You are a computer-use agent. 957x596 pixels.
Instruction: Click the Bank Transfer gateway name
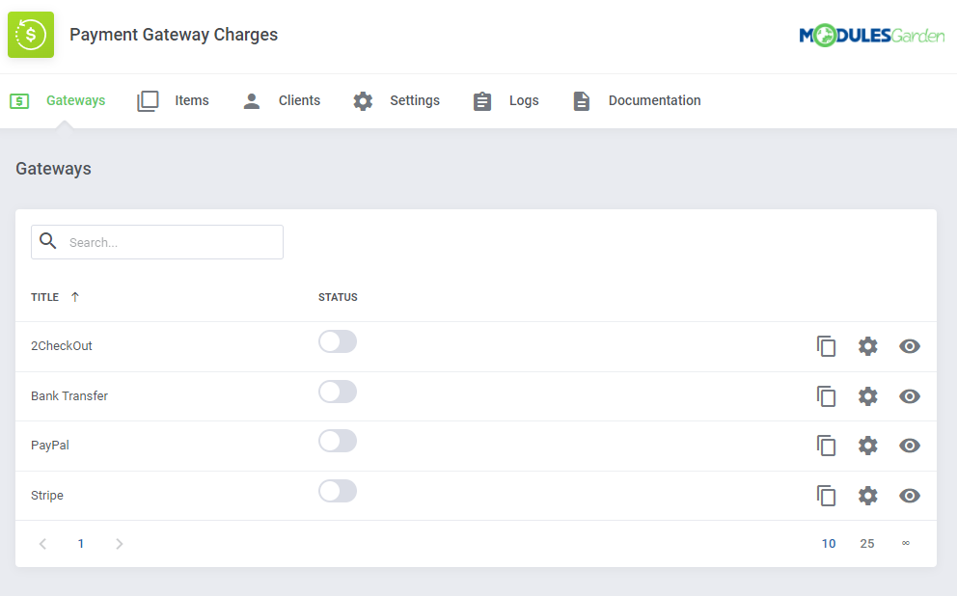click(69, 396)
